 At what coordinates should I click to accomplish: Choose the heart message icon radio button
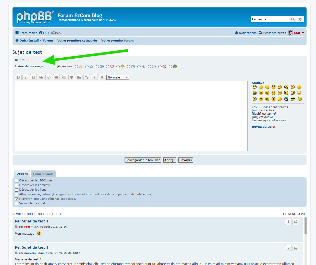108,67
